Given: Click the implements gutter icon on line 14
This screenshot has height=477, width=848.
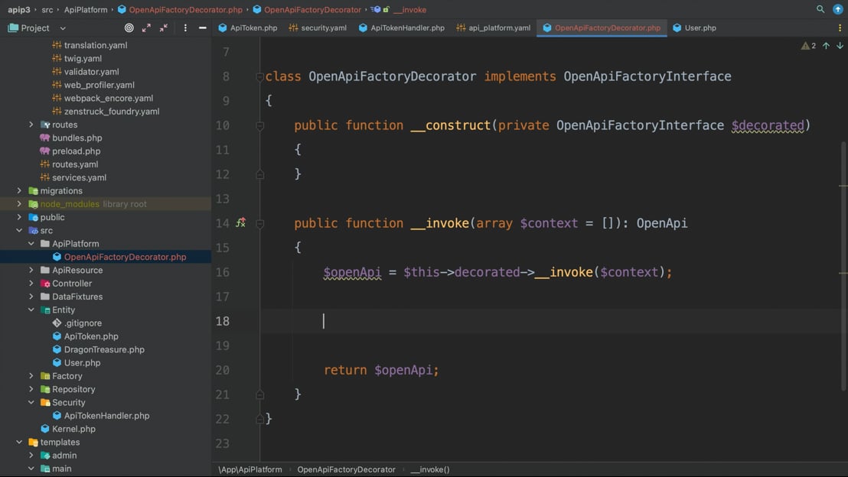Looking at the screenshot, I should pyautogui.click(x=240, y=222).
